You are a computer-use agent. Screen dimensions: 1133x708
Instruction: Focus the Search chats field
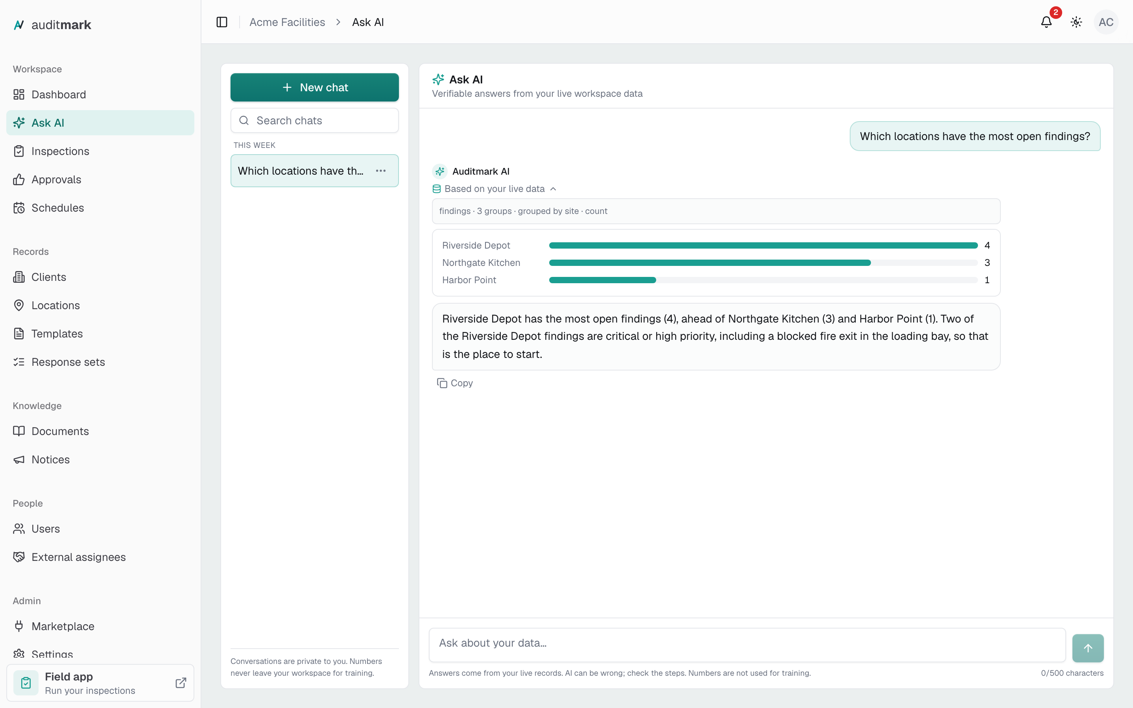(315, 120)
